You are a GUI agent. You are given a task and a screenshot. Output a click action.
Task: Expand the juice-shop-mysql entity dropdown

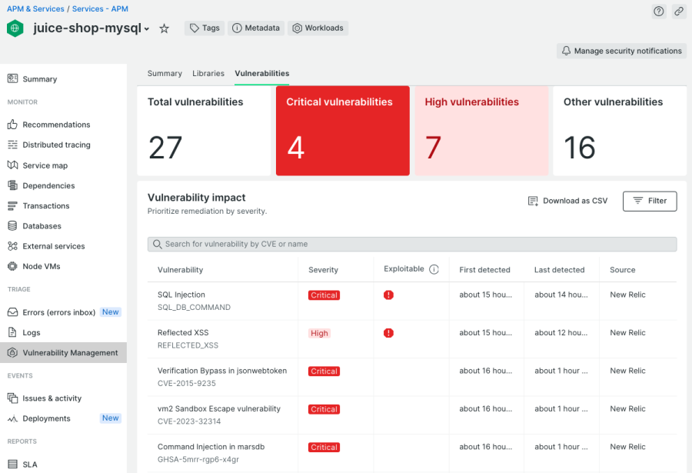coord(146,29)
